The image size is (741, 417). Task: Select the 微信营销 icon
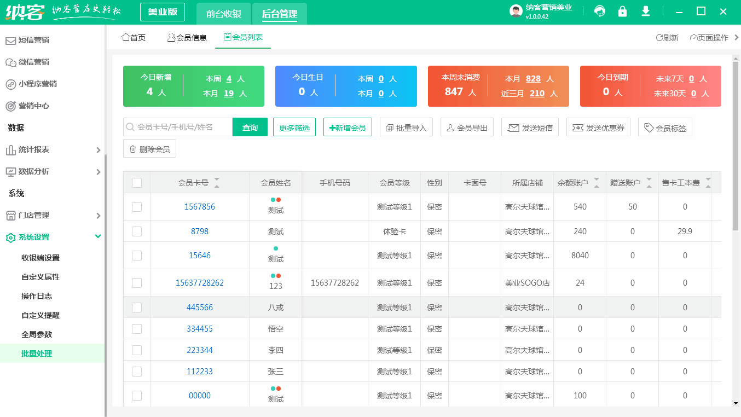coord(12,62)
